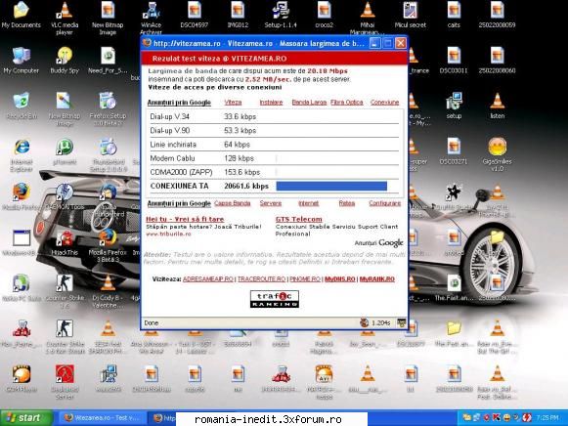Click the Viteza ad link
Viewport: 568px width, 426px height.
[x=233, y=103]
